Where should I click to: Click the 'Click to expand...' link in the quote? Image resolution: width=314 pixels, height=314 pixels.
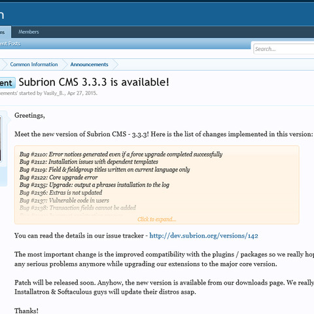[x=156, y=219]
